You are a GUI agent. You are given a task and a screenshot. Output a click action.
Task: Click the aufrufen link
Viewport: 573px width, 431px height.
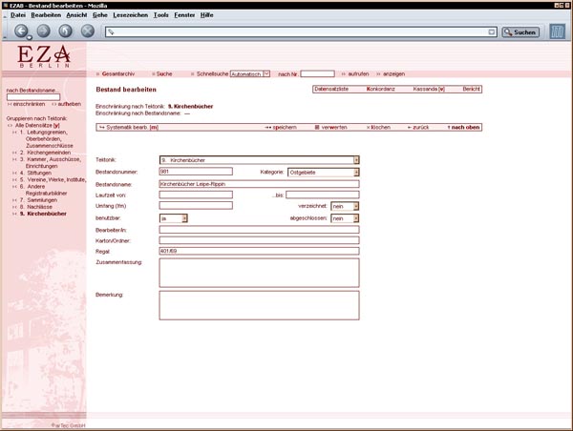click(x=358, y=73)
